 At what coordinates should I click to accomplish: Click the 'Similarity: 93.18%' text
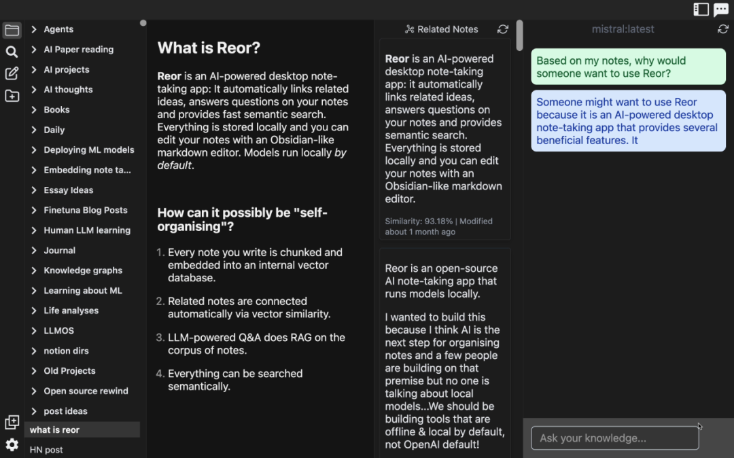click(419, 221)
